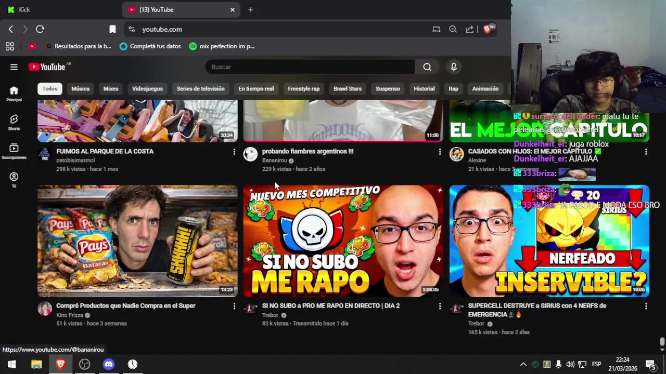
Task: Open Kino Frizza channel avatar
Action: (x=45, y=309)
